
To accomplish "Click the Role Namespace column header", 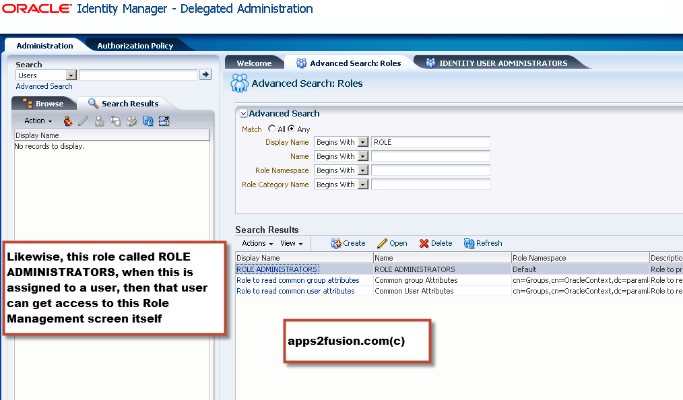I will click(580, 258).
